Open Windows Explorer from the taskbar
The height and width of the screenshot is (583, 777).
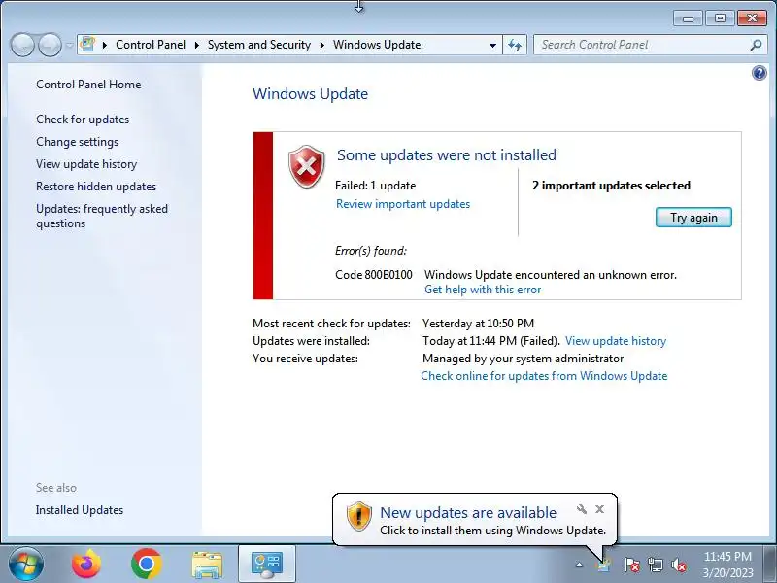(x=207, y=565)
